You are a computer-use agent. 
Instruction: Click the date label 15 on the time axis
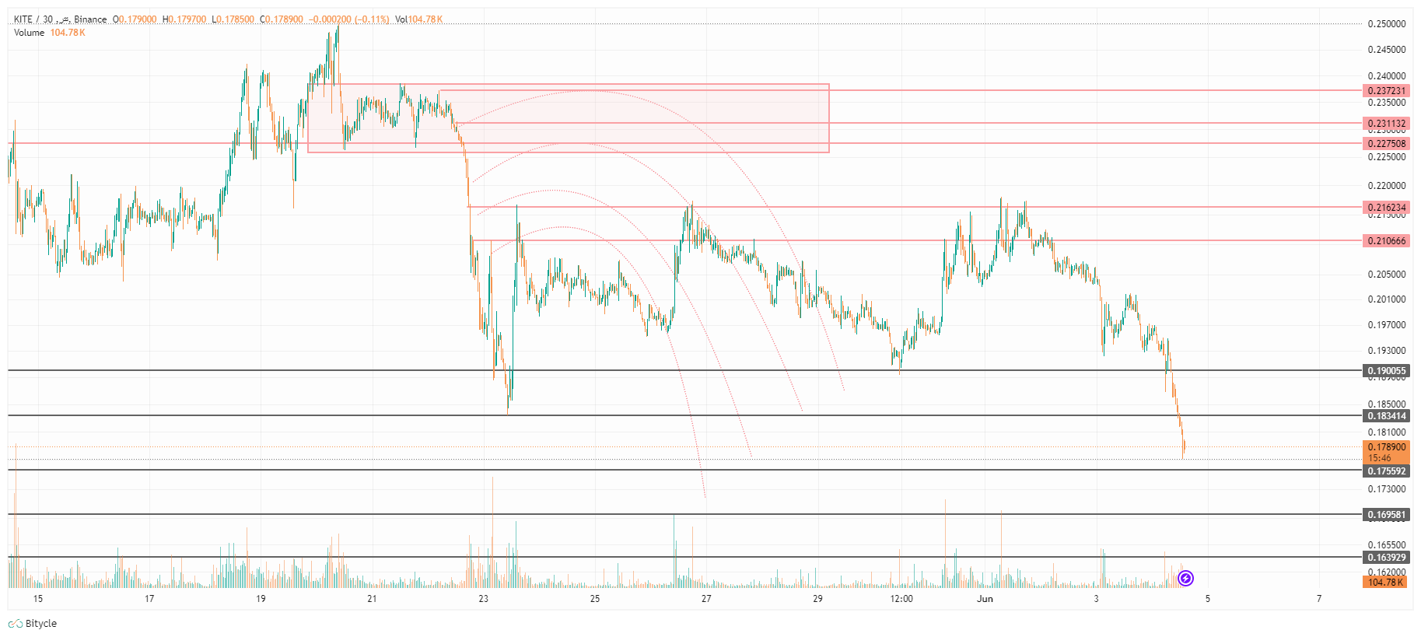(x=38, y=599)
